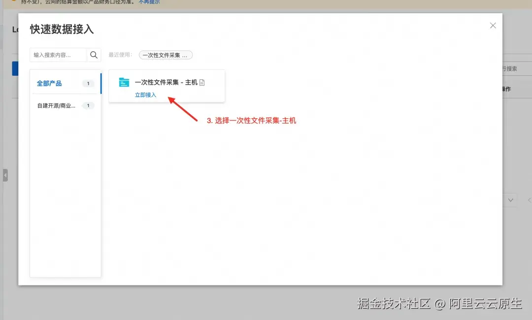
Task: Open 立即接入 to start data ingestion
Action: click(145, 95)
